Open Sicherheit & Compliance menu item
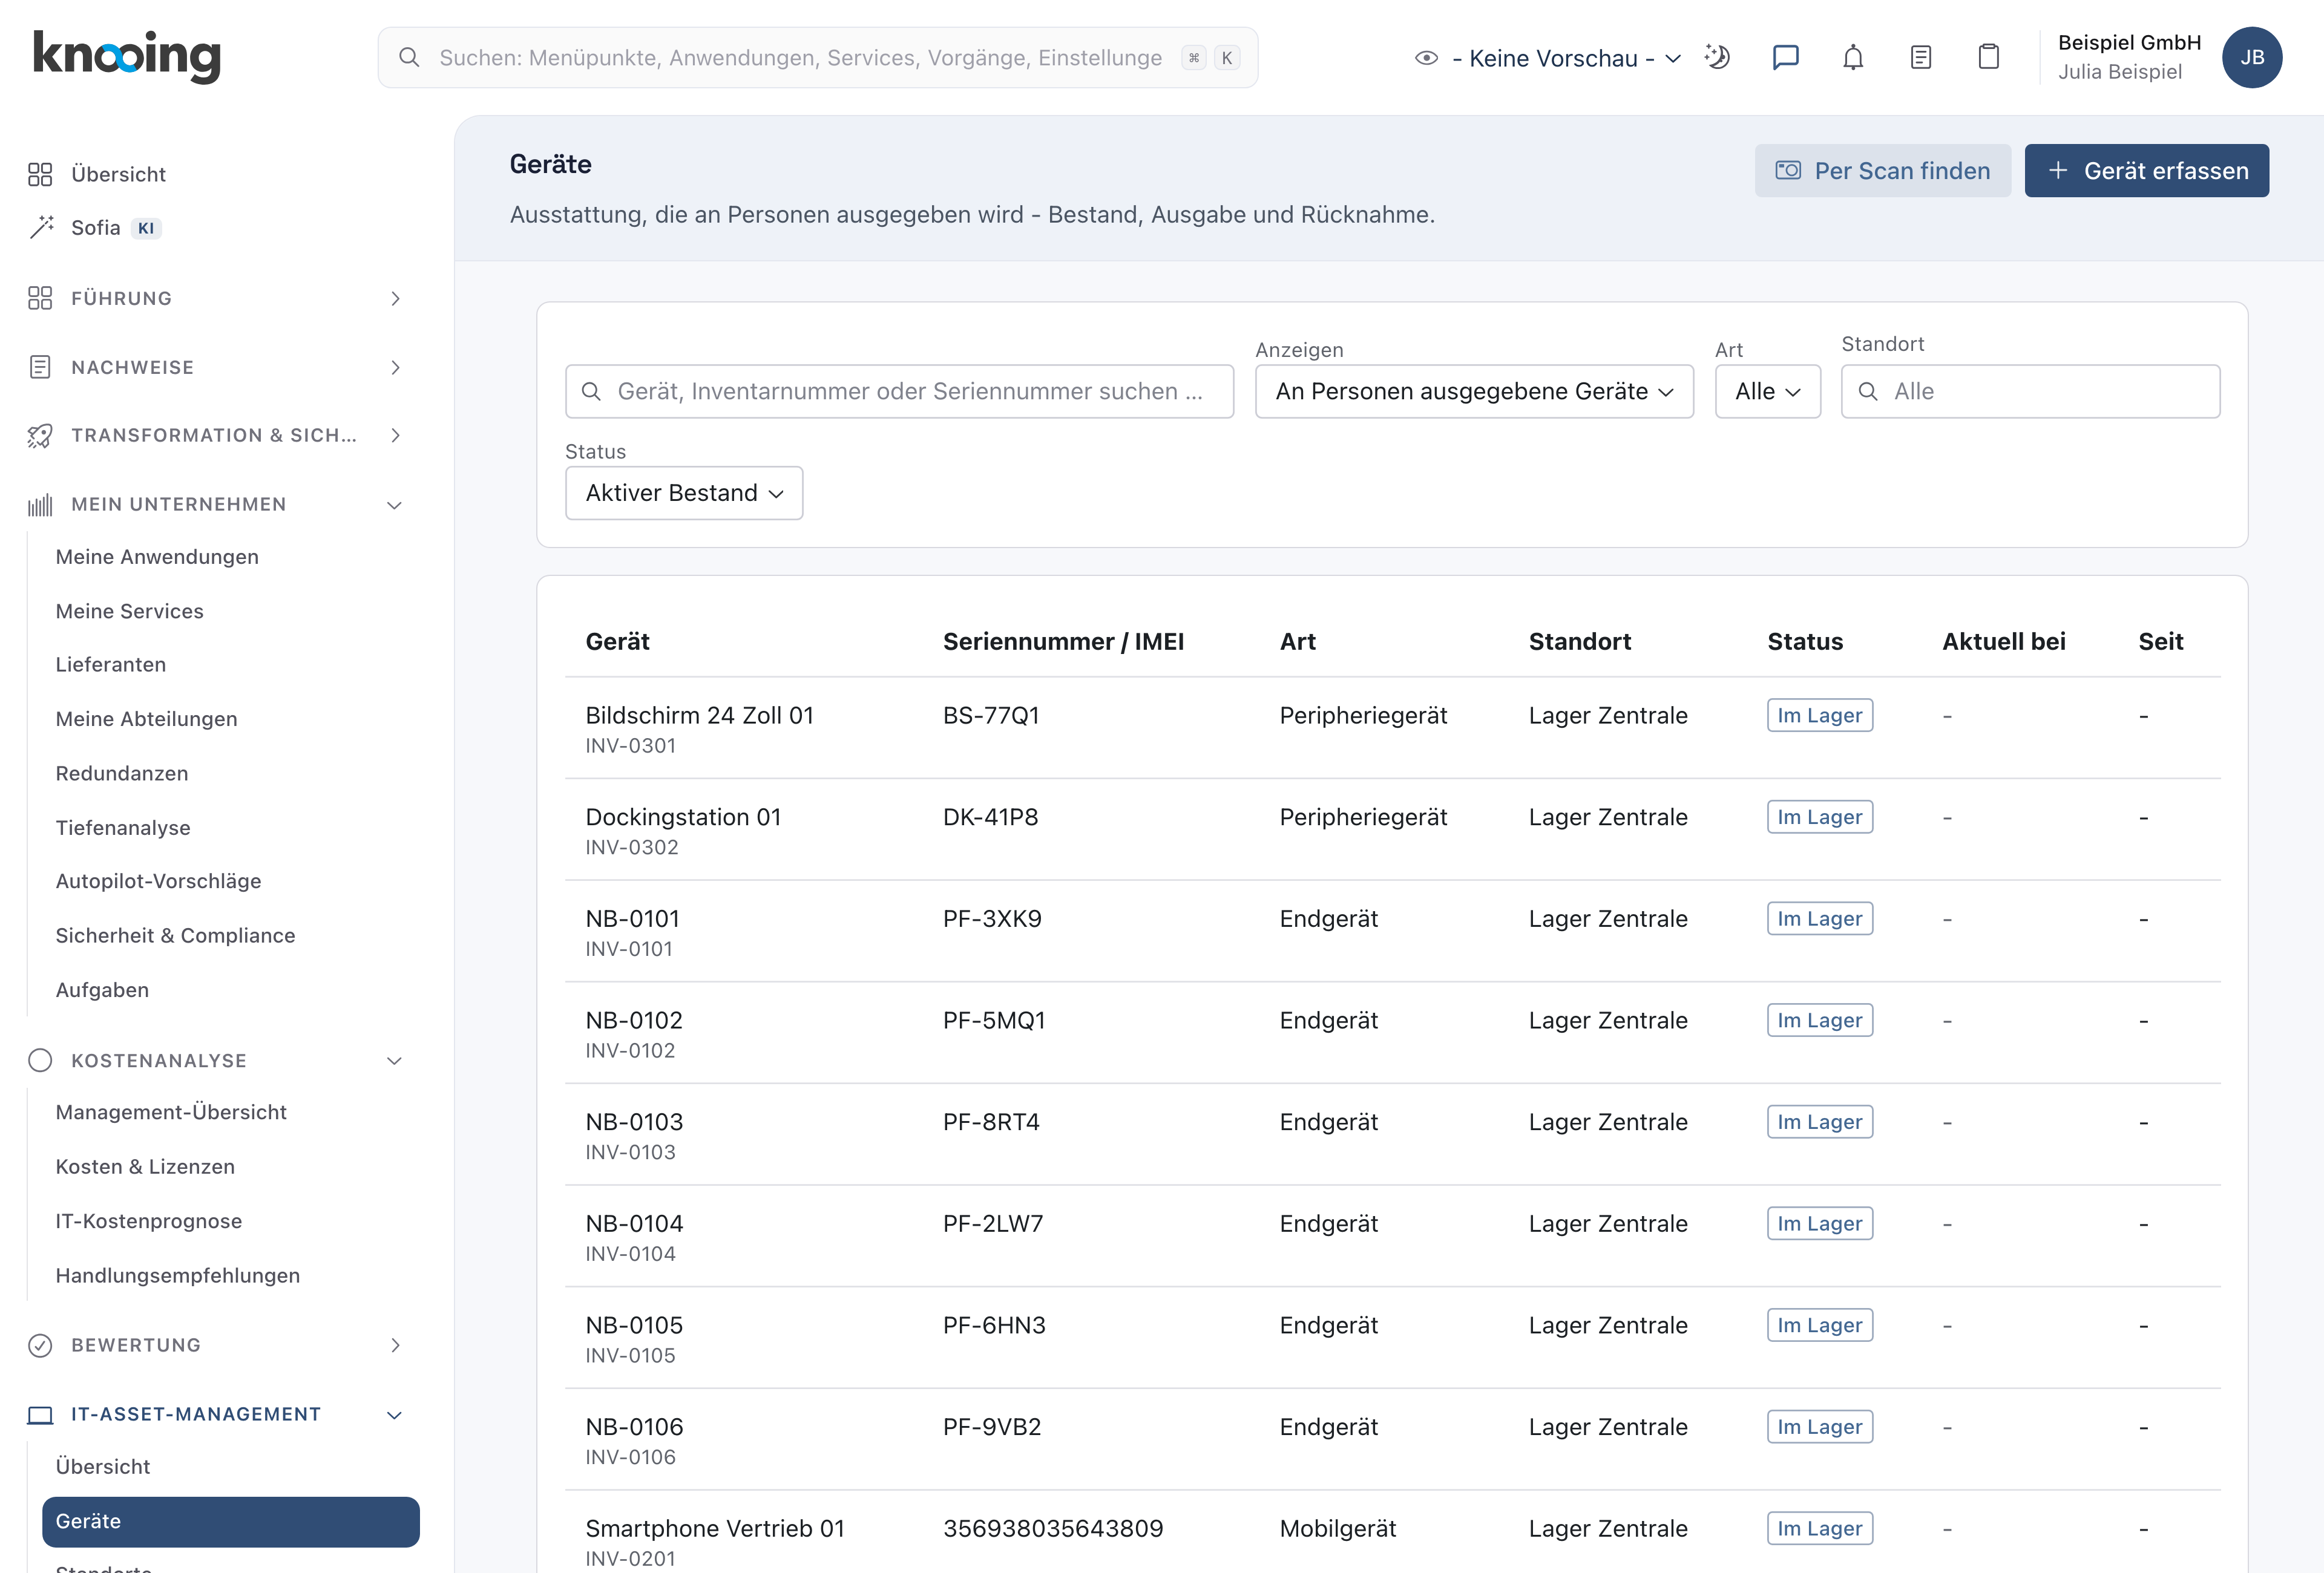Image resolution: width=2324 pixels, height=1573 pixels. [176, 935]
